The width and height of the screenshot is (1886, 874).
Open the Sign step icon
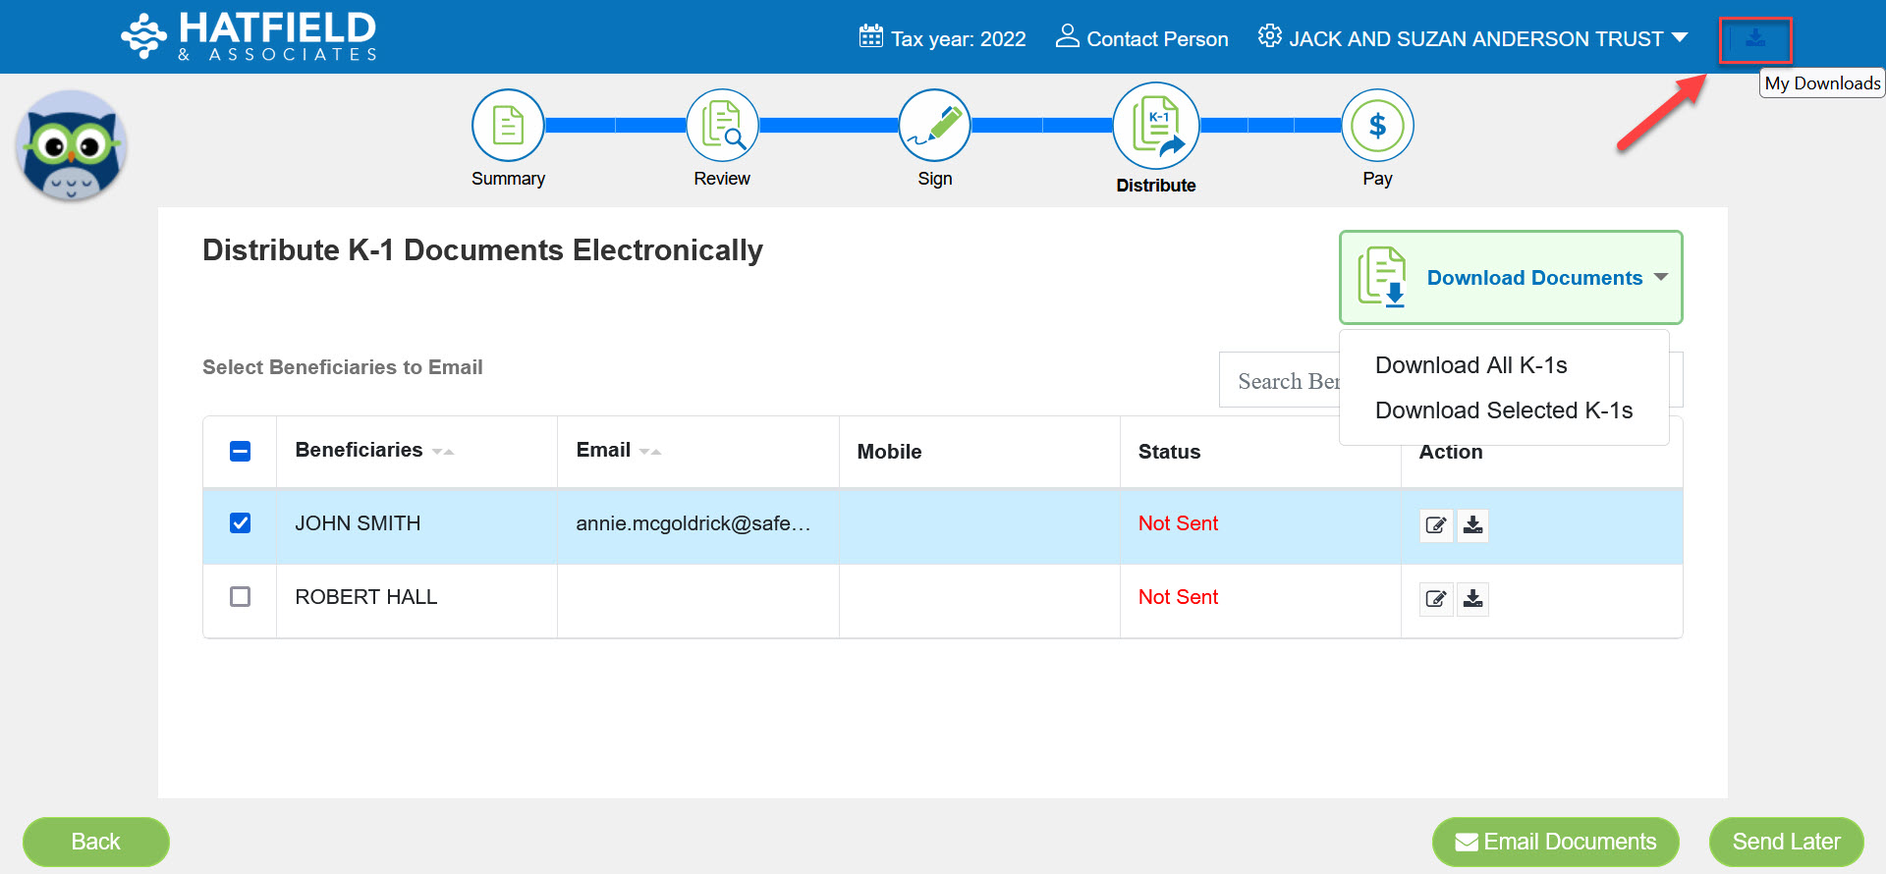pos(934,126)
